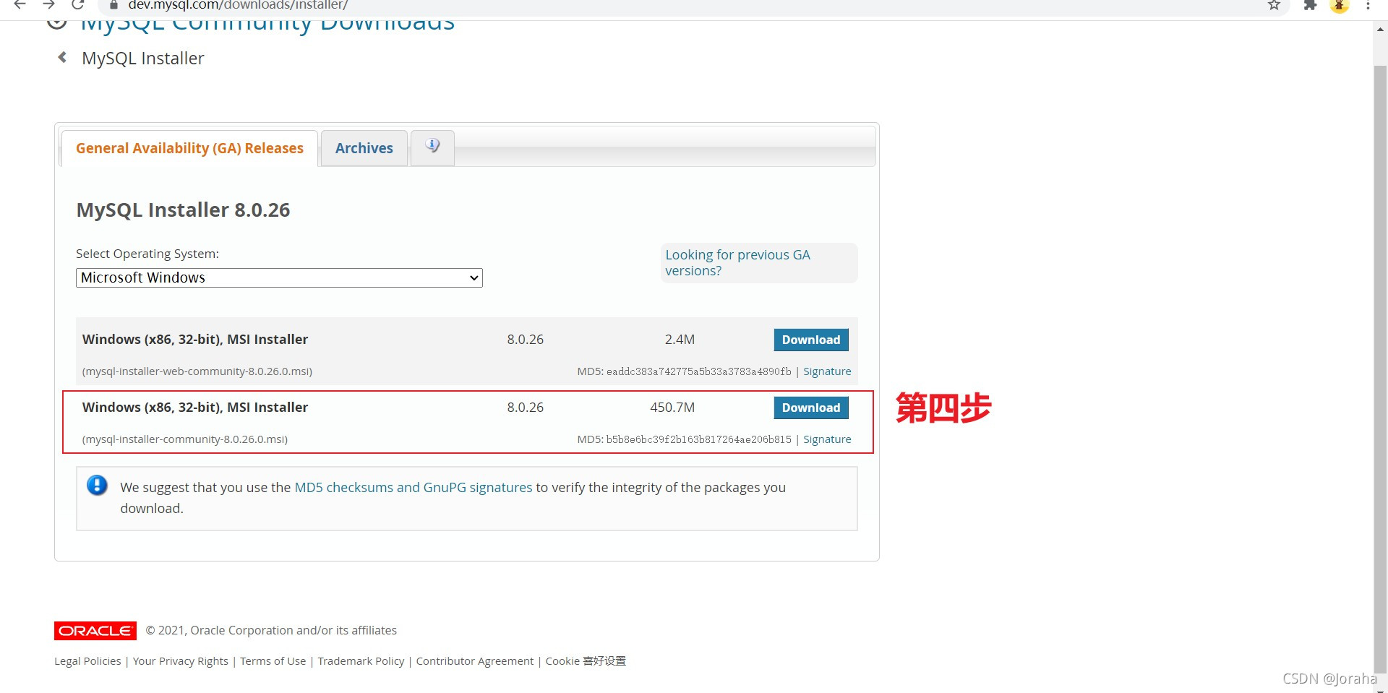Click the Oracle copyright 2021 text
The height and width of the screenshot is (693, 1388).
point(271,630)
